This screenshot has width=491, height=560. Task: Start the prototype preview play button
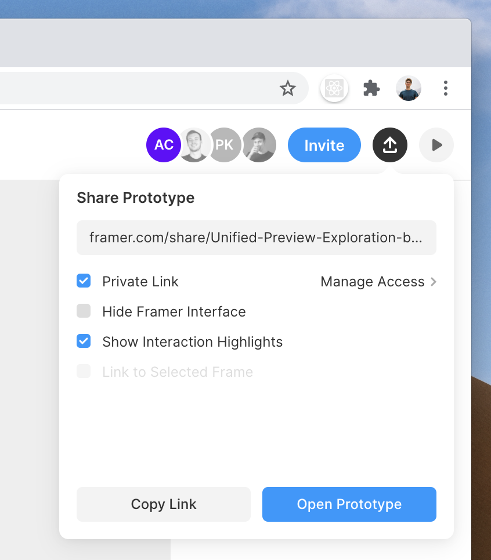point(436,145)
